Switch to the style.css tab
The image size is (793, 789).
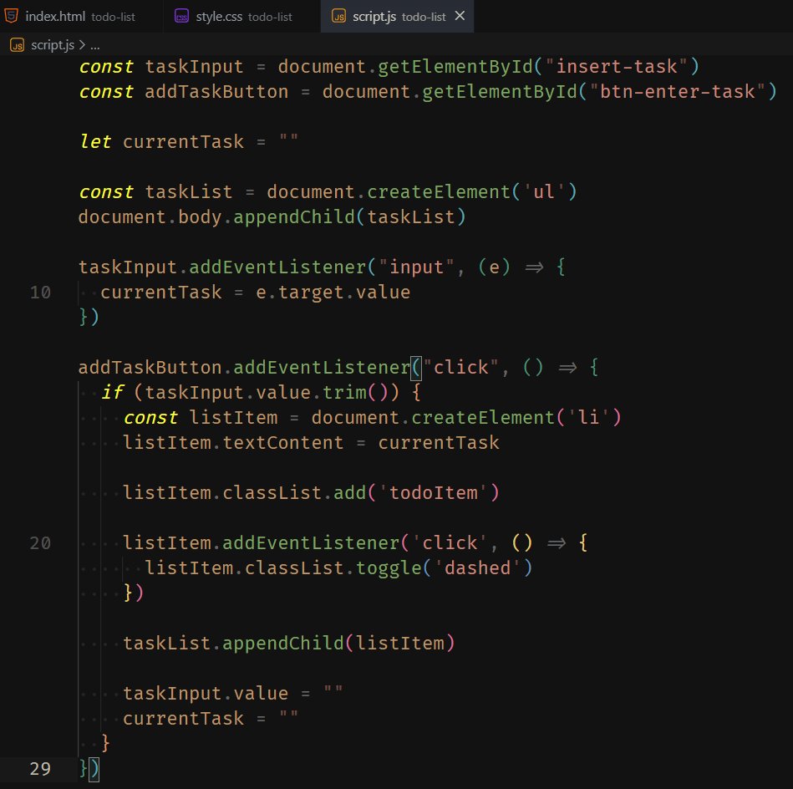tap(241, 16)
